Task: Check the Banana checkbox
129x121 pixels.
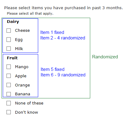Action: point(9,94)
